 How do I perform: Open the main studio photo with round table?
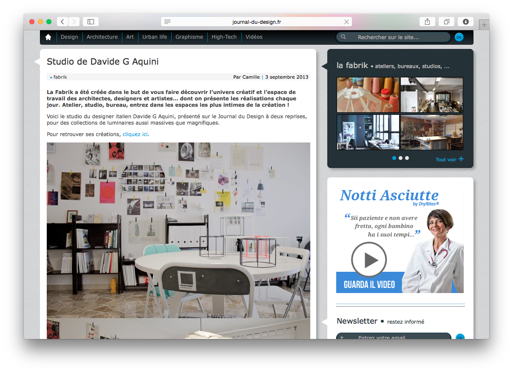(179, 230)
